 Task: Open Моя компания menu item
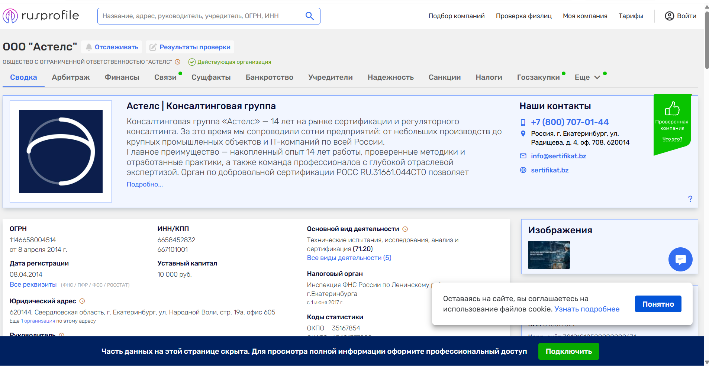[x=585, y=16]
